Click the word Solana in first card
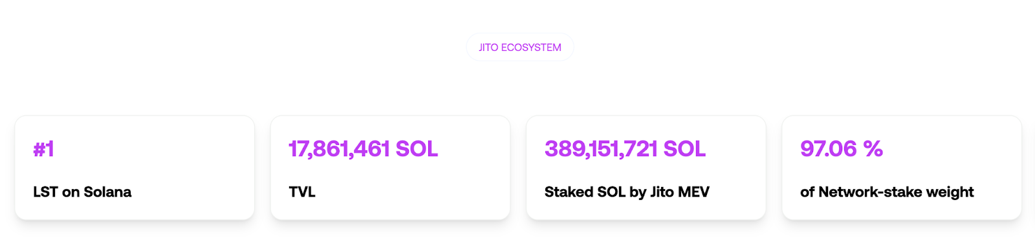Image resolution: width=1035 pixels, height=247 pixels. click(107, 192)
